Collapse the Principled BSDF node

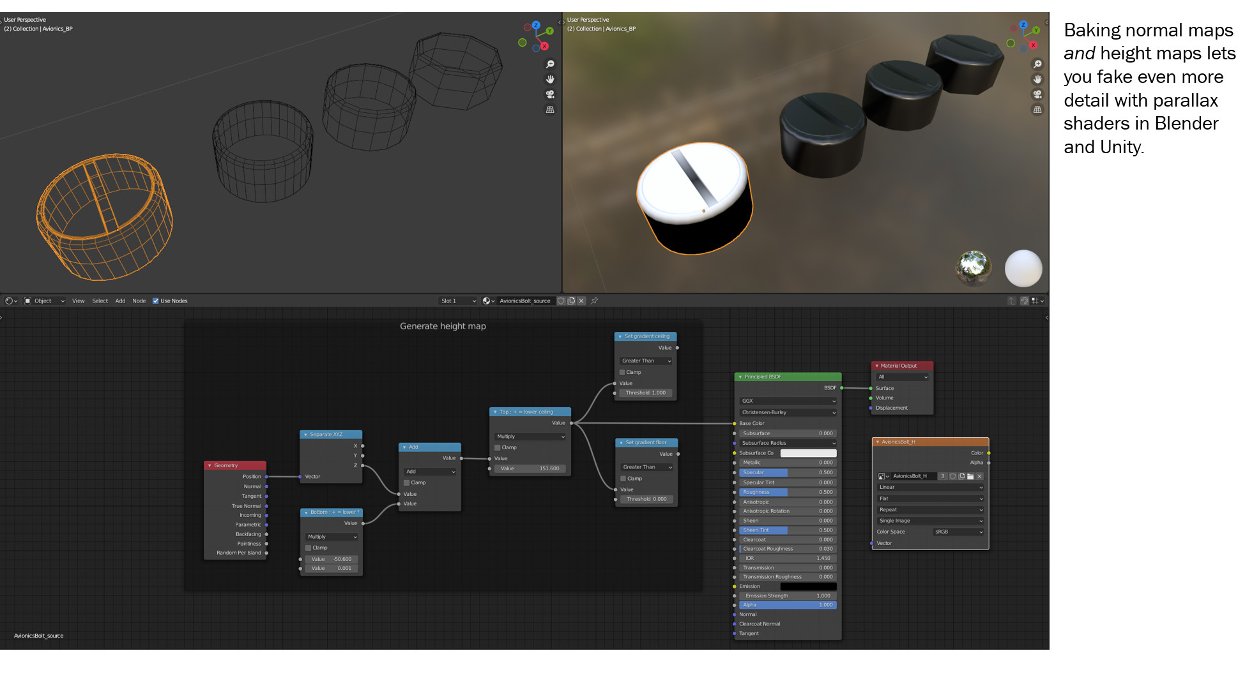point(740,377)
